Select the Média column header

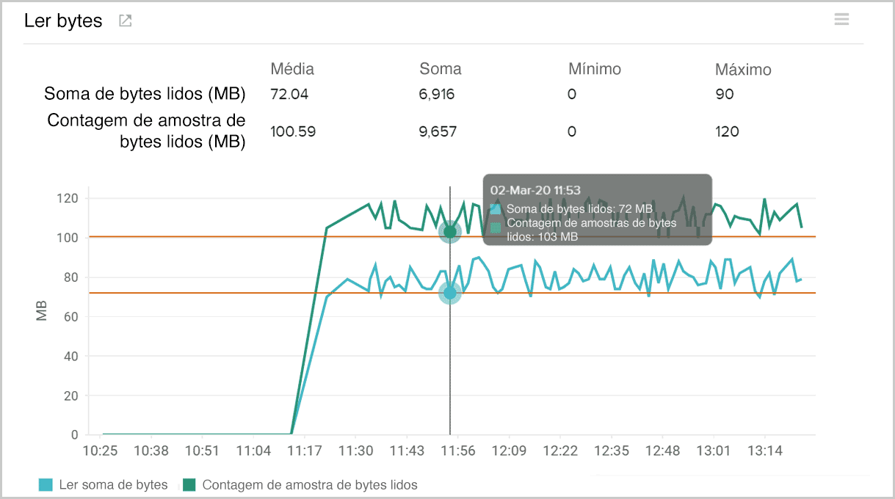291,69
